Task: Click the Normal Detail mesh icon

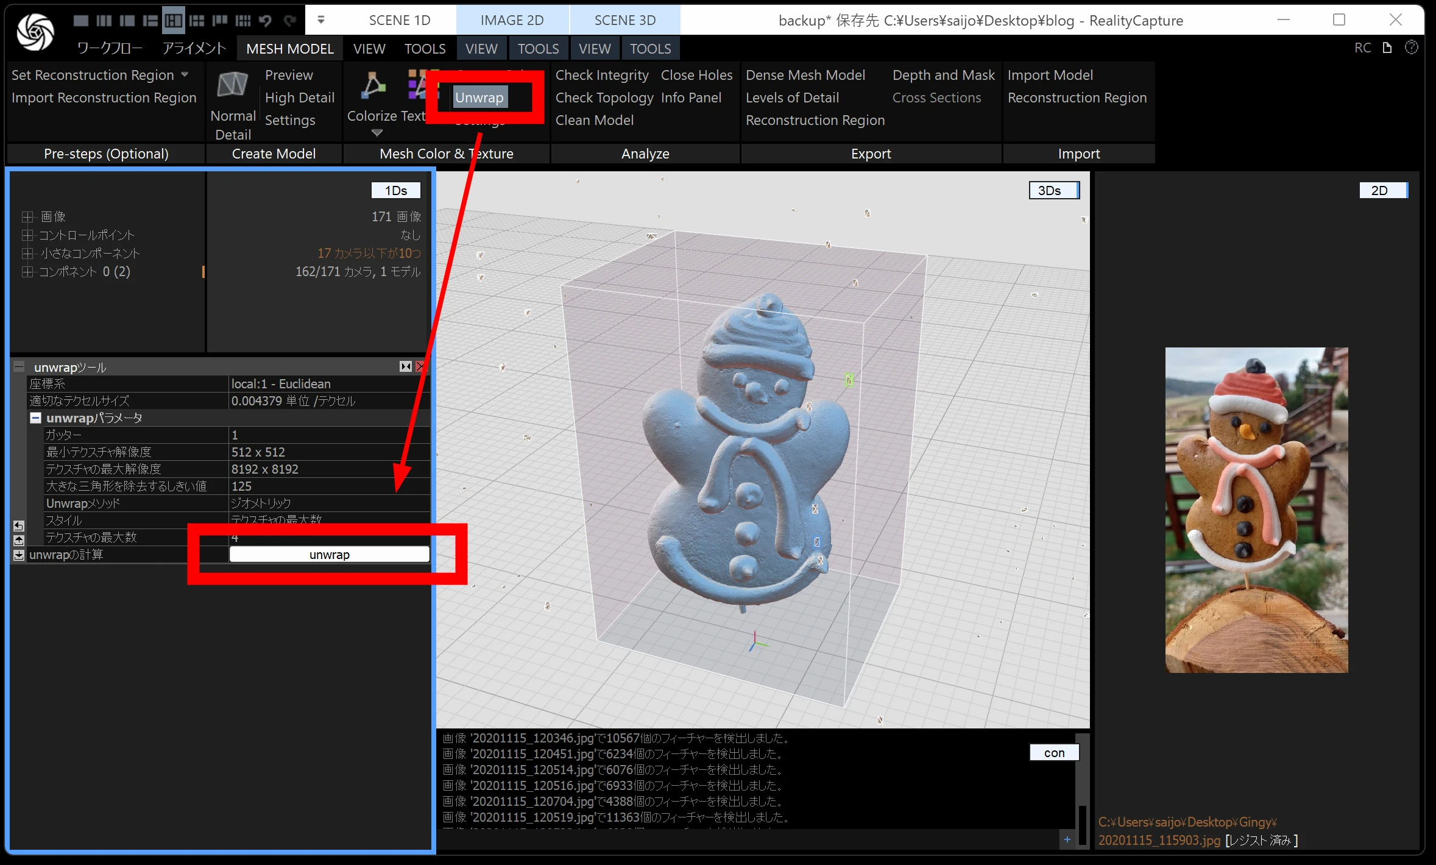Action: [x=232, y=85]
